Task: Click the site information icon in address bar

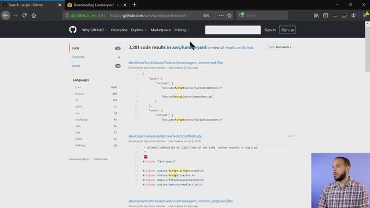Action: [x=67, y=16]
